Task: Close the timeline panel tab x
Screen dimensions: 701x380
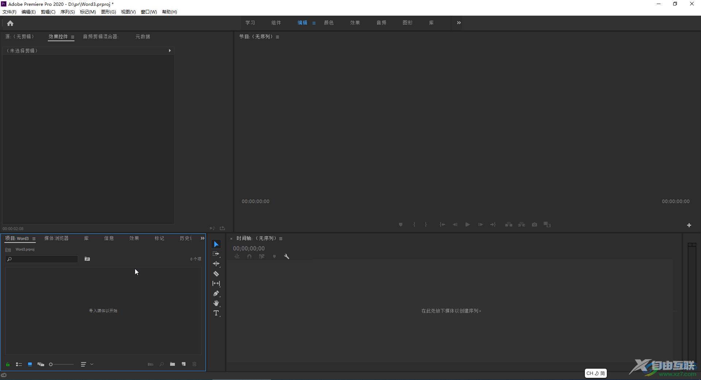Action: pyautogui.click(x=231, y=239)
